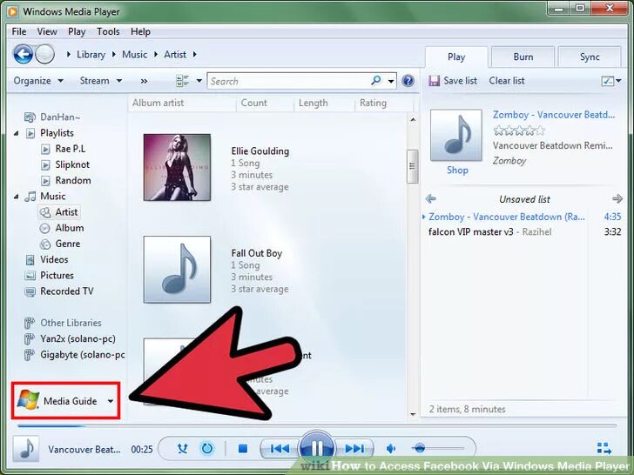This screenshot has height=475, width=634.
Task: Open the Help menu
Action: coord(140,31)
